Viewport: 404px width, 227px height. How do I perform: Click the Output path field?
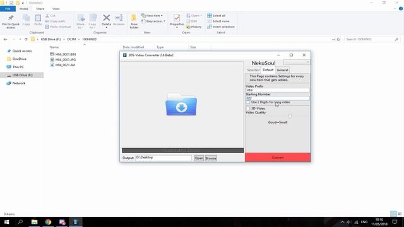163,158
